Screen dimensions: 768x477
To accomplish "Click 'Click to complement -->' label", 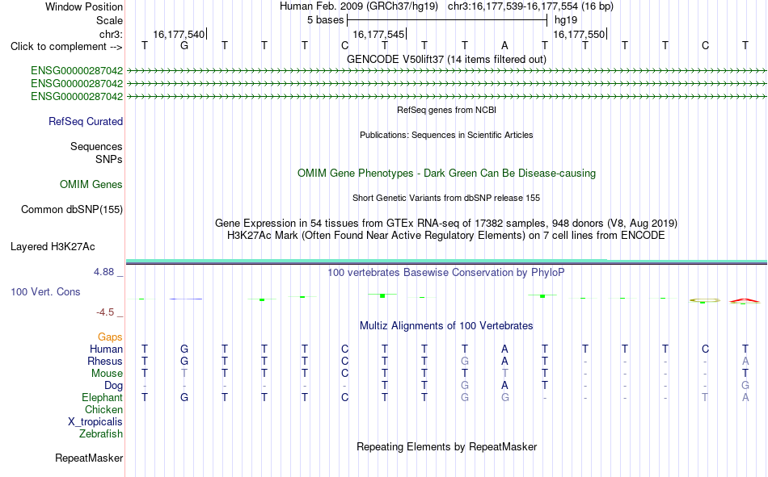I will tap(66, 47).
